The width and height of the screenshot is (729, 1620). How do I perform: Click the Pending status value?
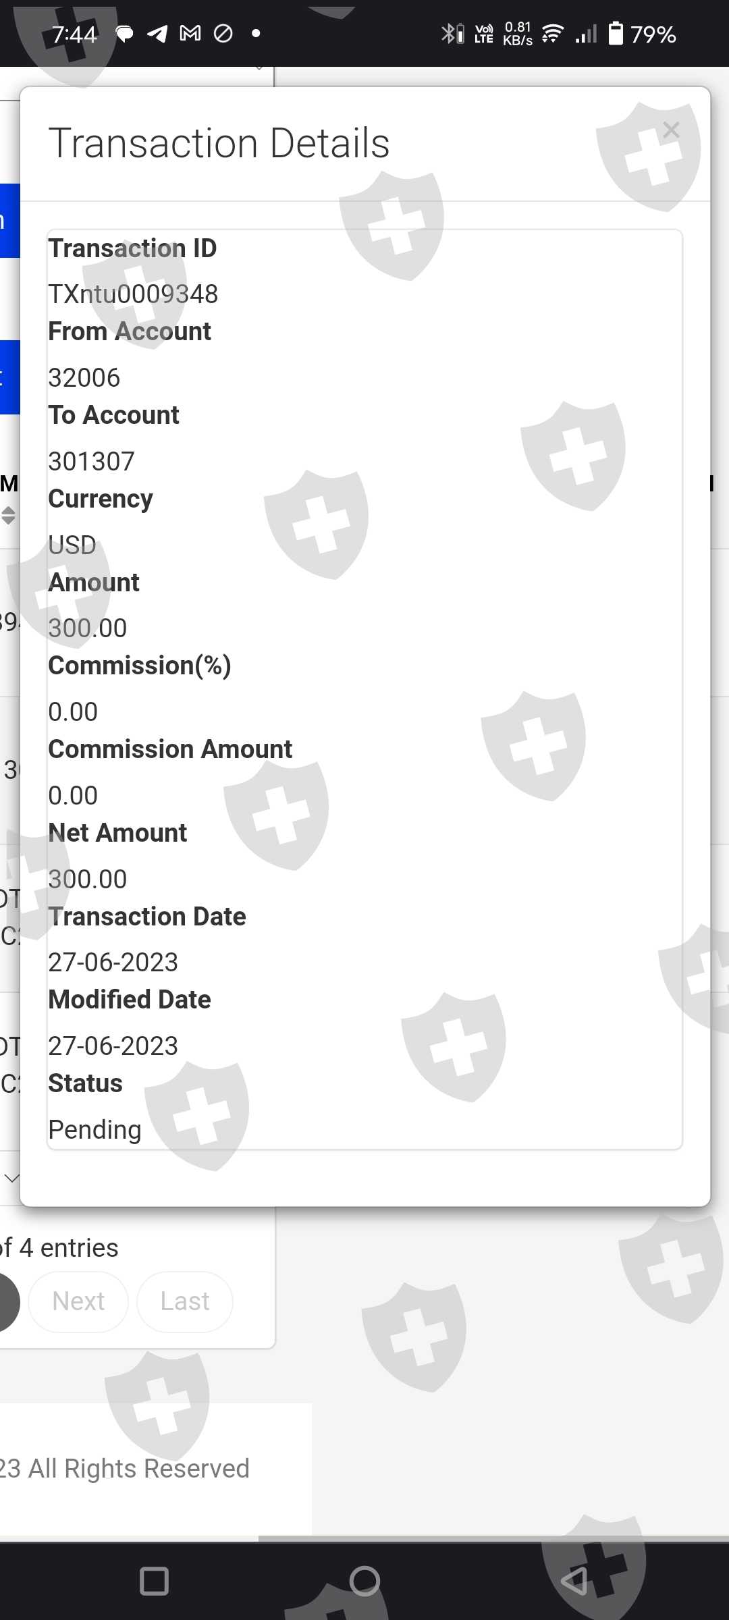coord(94,1130)
